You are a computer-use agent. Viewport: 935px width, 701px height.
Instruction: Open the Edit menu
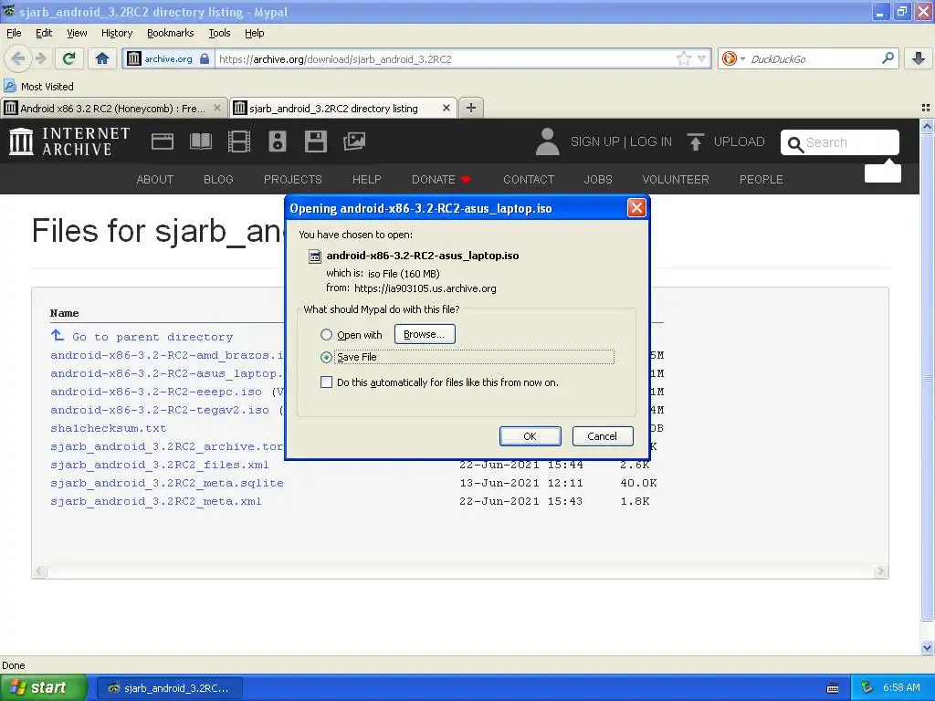44,33
